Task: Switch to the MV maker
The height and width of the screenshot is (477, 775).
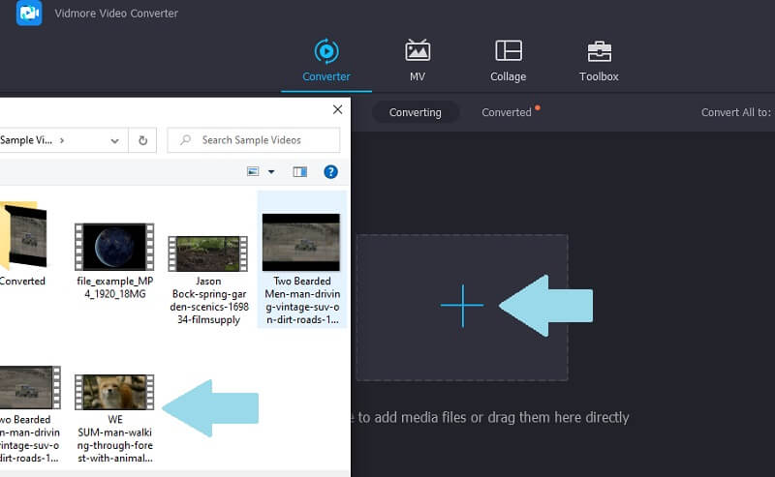Action: coord(418,60)
